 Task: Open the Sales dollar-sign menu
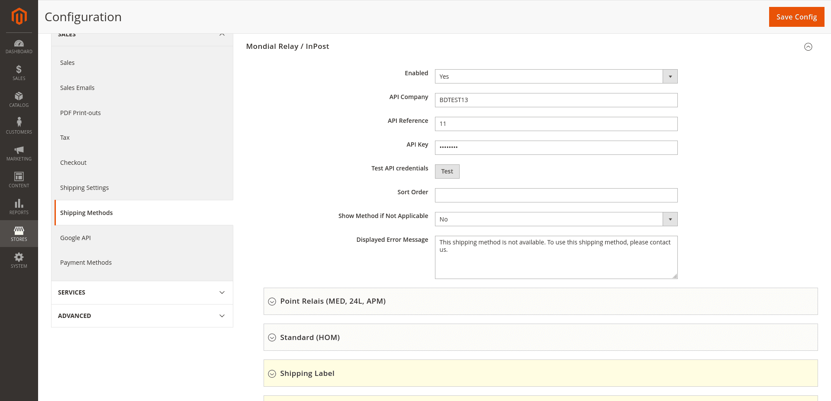19,73
